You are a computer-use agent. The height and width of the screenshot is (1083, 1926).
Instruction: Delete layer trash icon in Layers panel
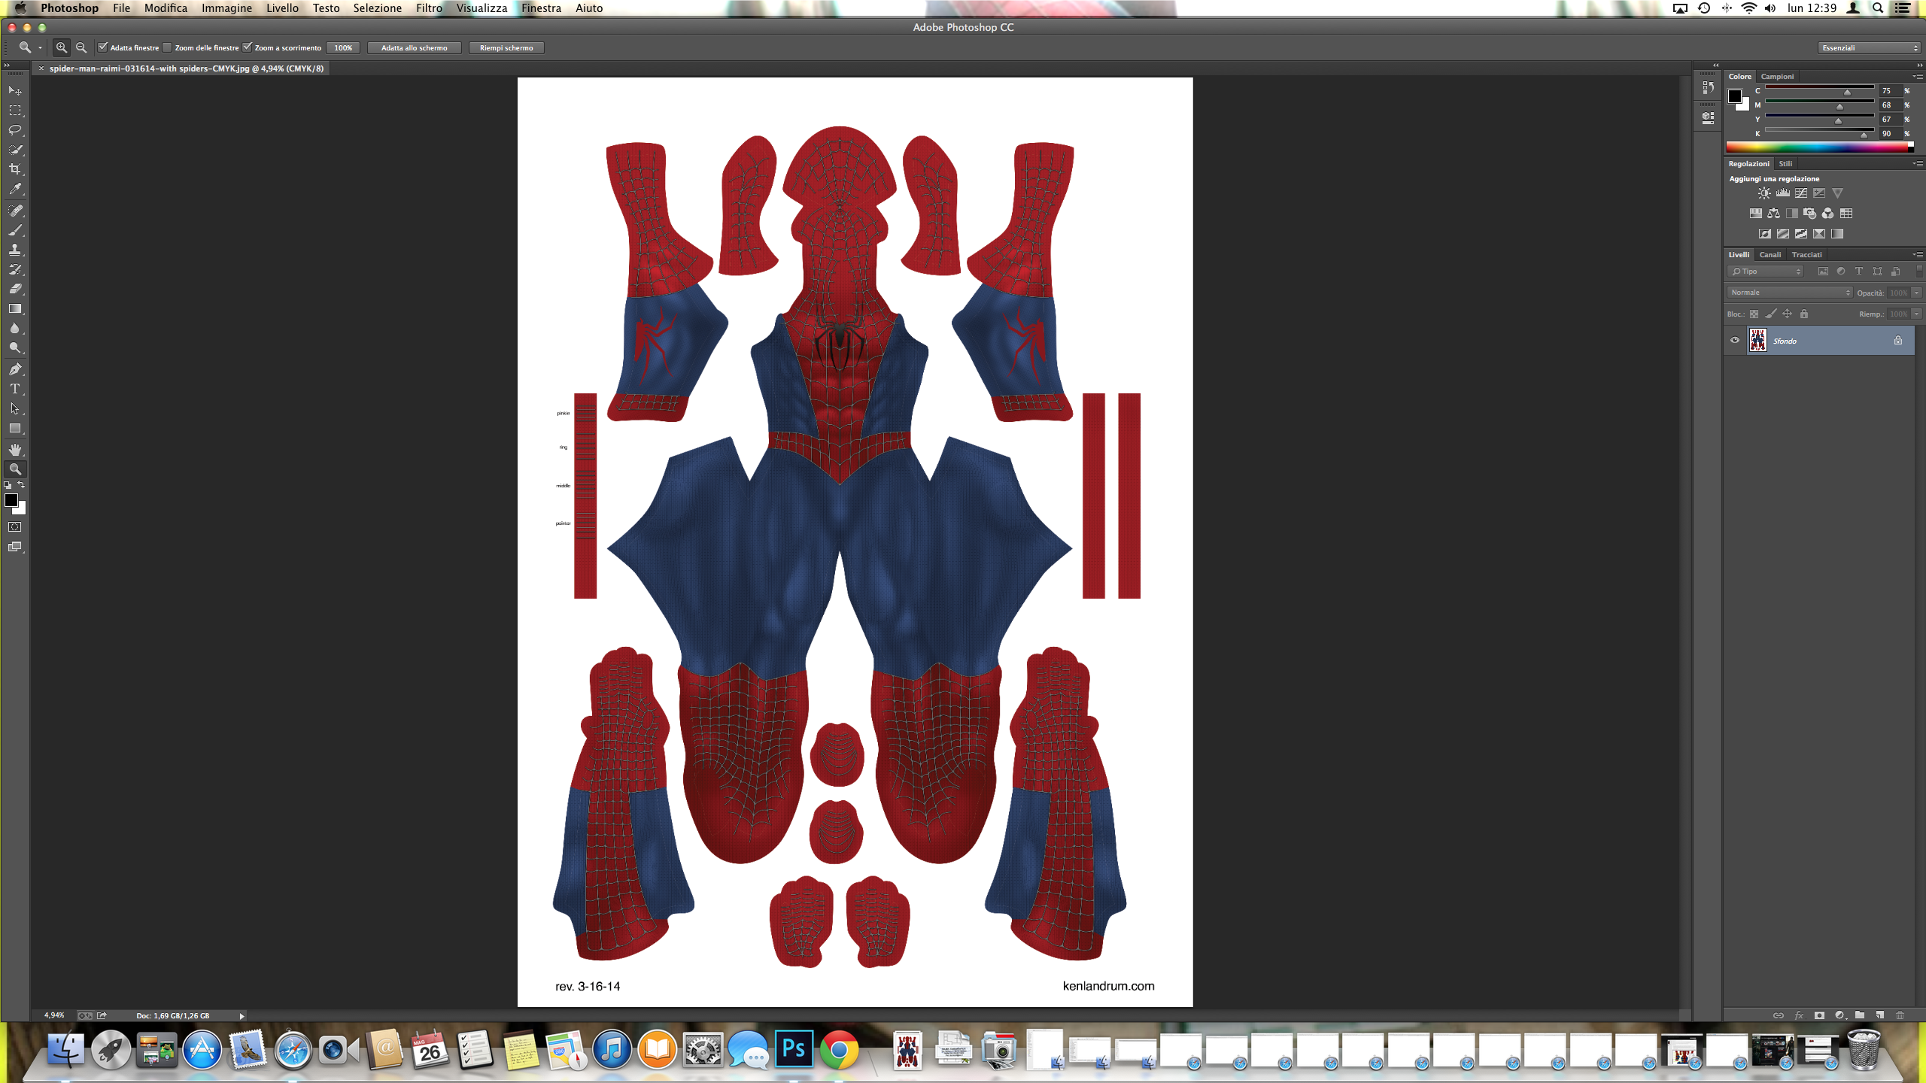pyautogui.click(x=1900, y=1015)
